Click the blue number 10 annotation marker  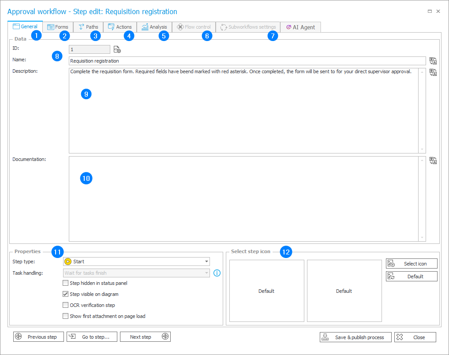(86, 178)
